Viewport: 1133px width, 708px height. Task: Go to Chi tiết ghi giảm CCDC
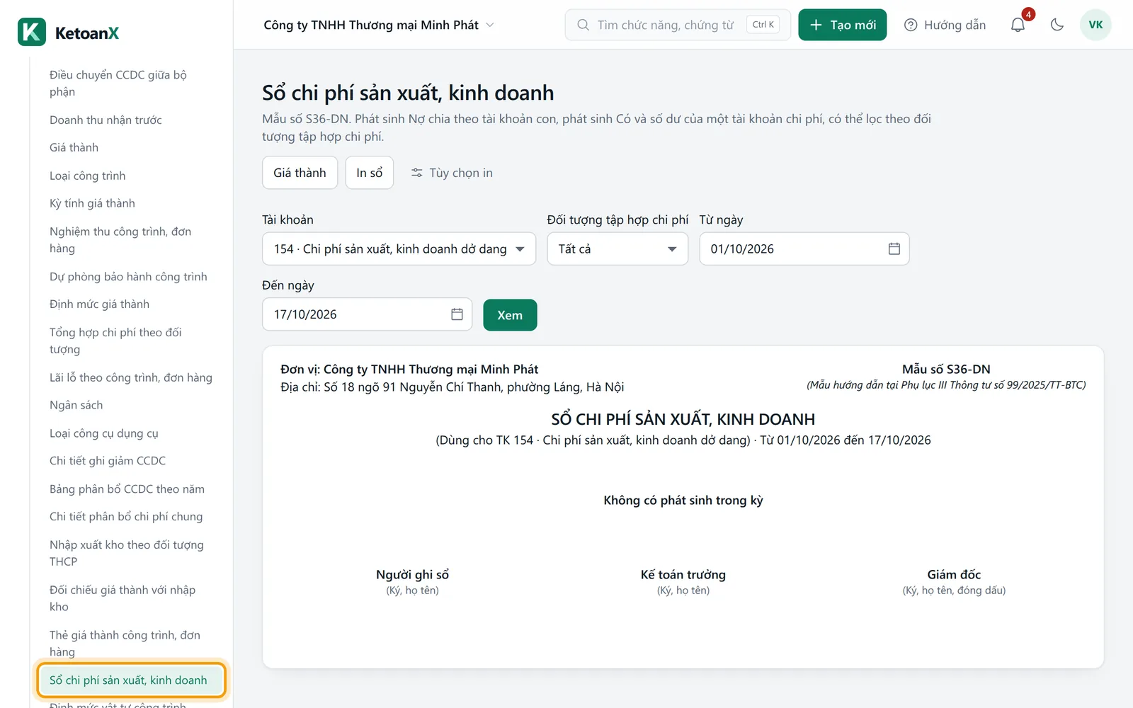click(108, 461)
